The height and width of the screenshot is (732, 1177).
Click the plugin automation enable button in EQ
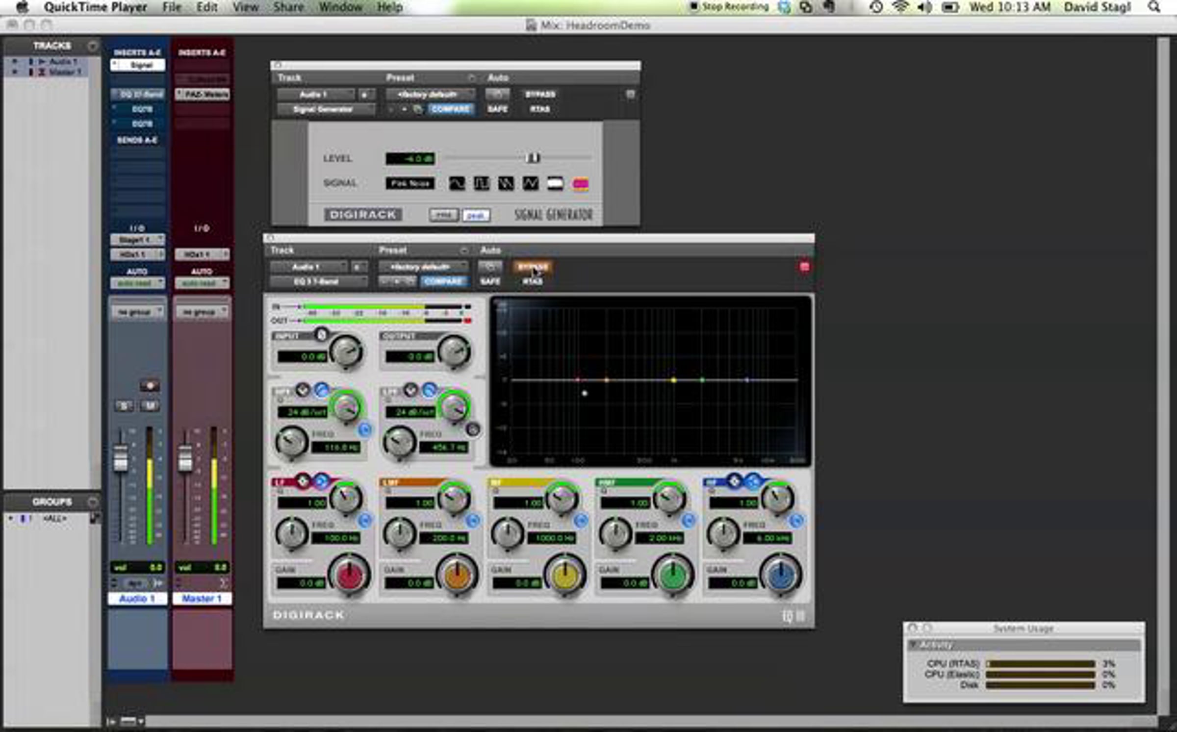(x=490, y=267)
